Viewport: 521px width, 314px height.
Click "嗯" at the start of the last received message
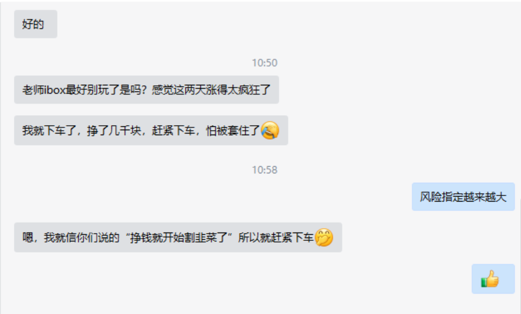point(28,238)
